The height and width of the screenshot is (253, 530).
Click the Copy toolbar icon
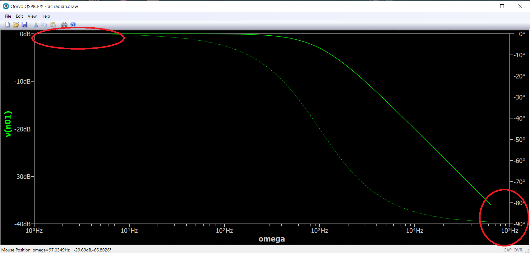(44, 24)
